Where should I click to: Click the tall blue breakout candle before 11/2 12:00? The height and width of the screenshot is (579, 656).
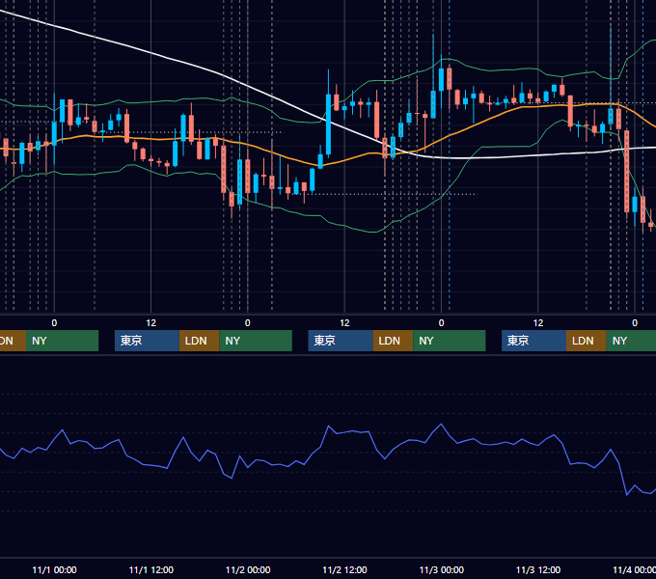coord(328,124)
